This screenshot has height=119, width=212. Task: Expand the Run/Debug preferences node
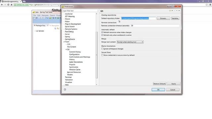click(64, 32)
